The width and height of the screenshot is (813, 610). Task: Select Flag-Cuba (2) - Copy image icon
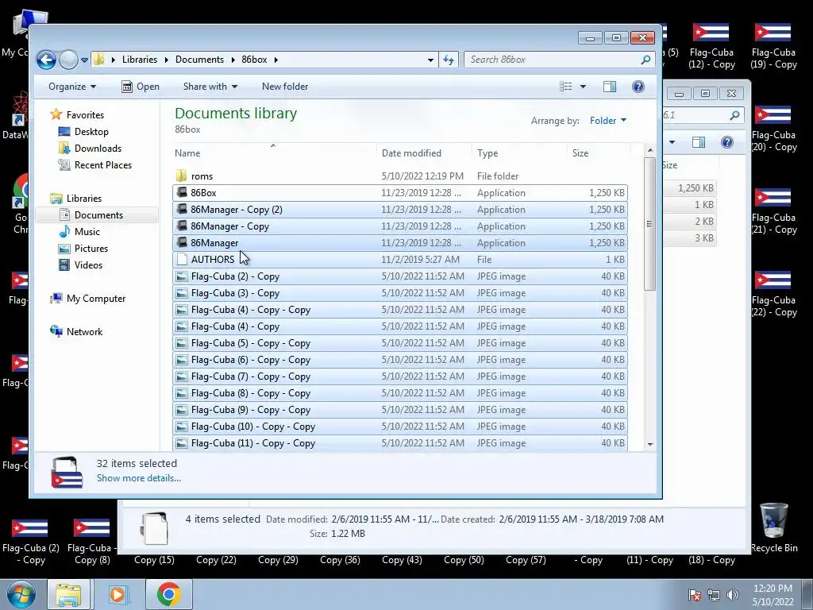click(182, 276)
